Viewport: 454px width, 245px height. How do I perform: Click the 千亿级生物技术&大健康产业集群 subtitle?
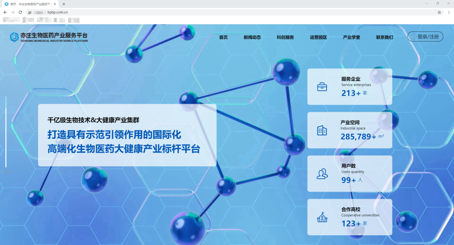pos(93,120)
